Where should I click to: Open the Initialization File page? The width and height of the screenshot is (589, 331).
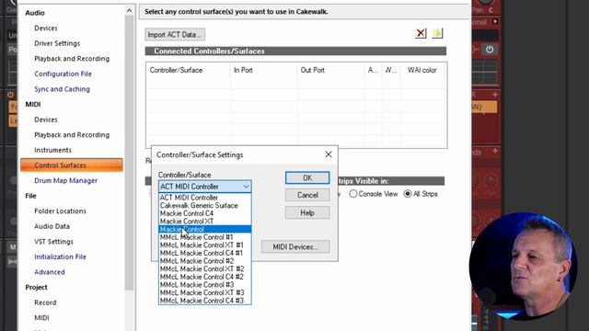tap(60, 257)
